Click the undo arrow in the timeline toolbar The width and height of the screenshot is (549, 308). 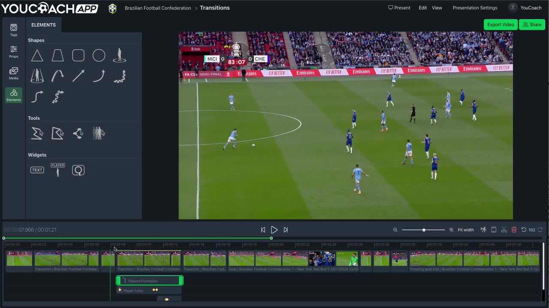tap(525, 230)
